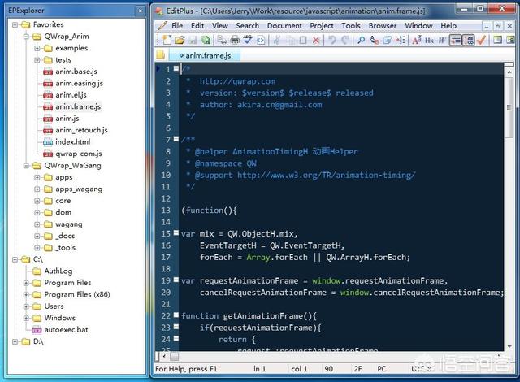Viewport: 520px width, 382px height.
Task: Click the Paste clipboard icon
Action: coord(303,40)
